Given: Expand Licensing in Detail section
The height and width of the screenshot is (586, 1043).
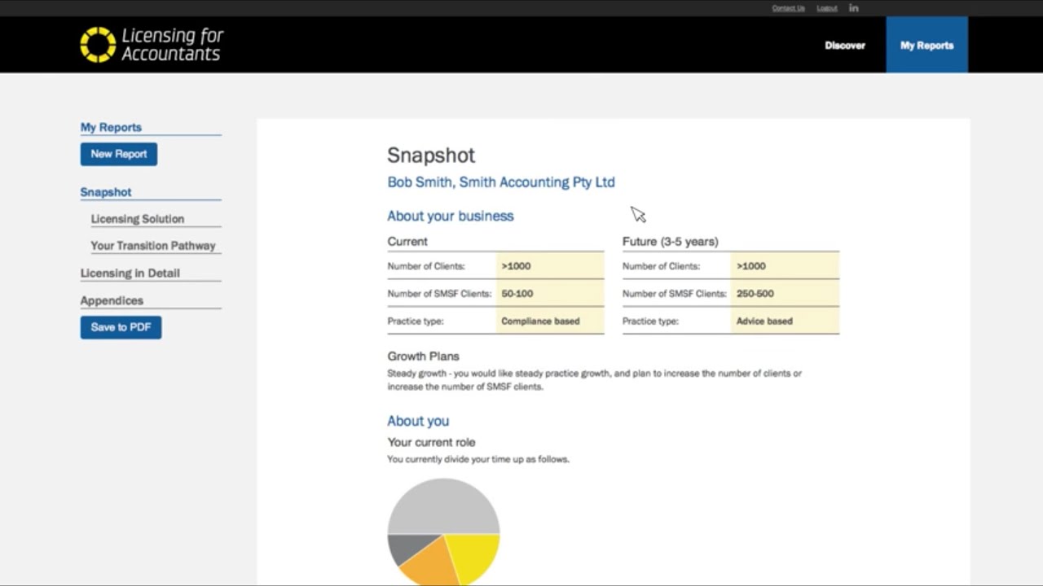Looking at the screenshot, I should 130,273.
